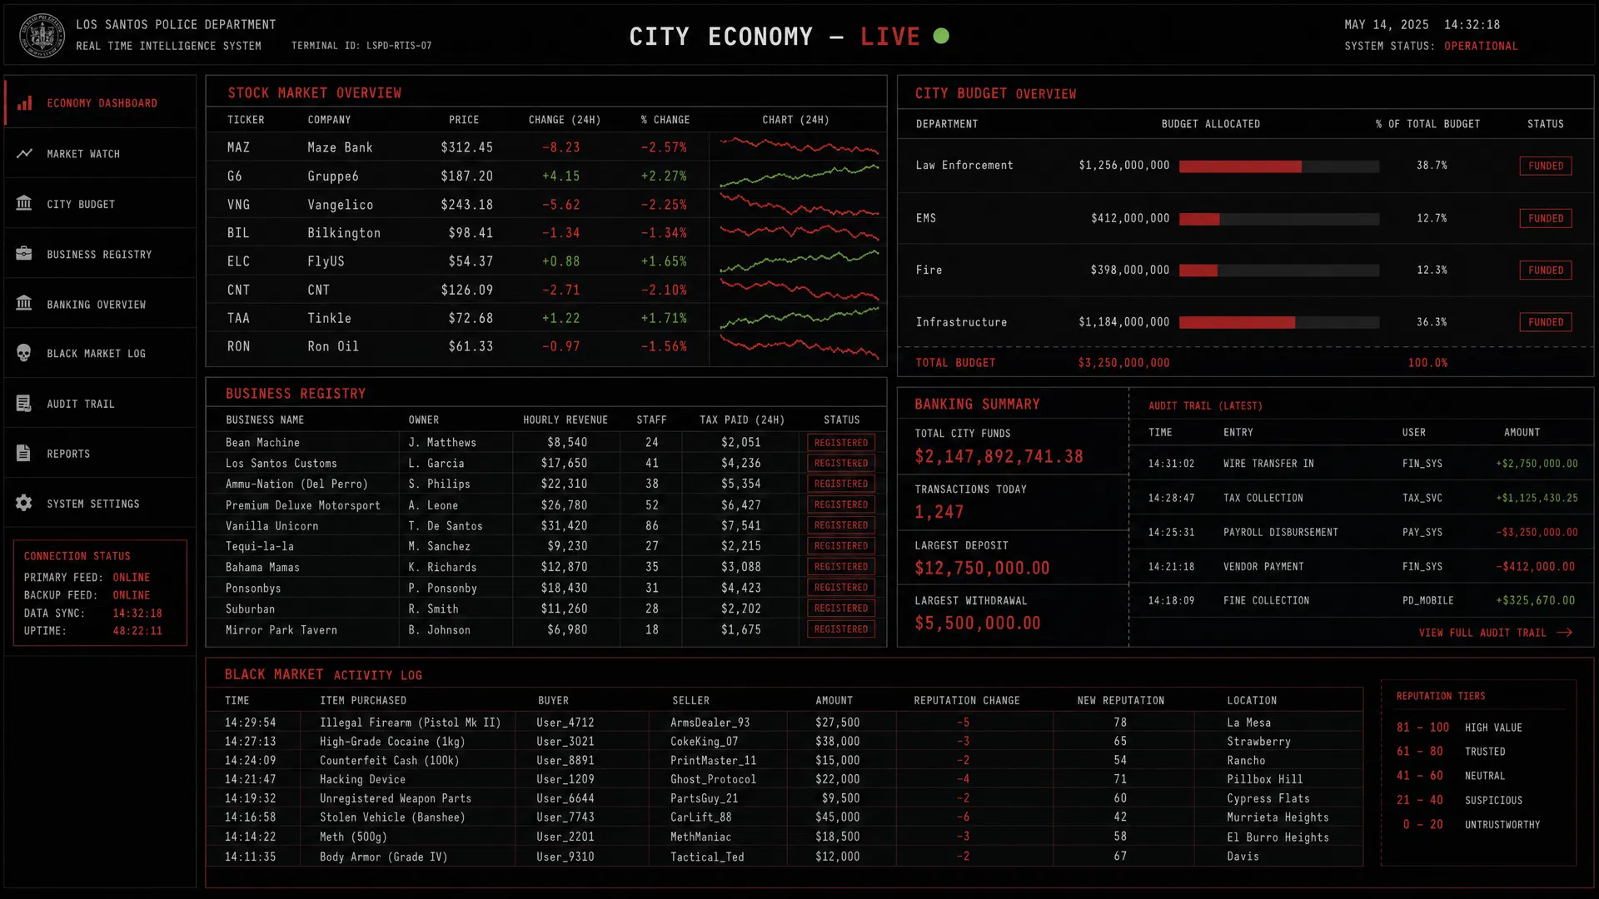Viewport: 1599px width, 899px height.
Task: Click CNT price $126.09
Action: [x=466, y=290]
